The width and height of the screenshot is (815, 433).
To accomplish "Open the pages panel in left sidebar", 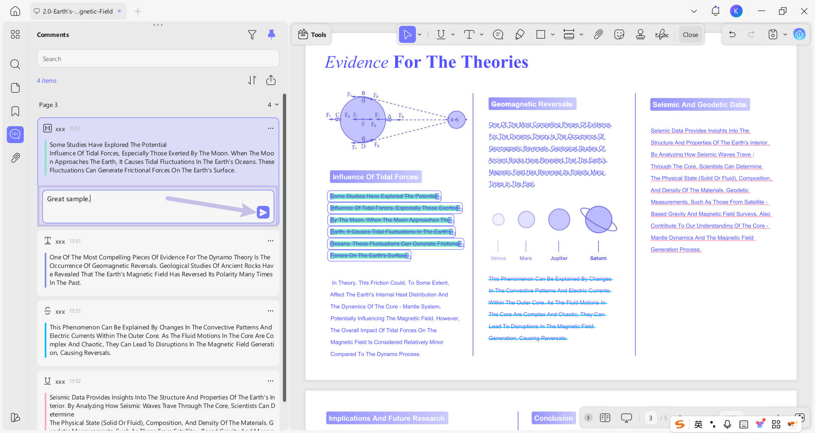I will (x=15, y=88).
